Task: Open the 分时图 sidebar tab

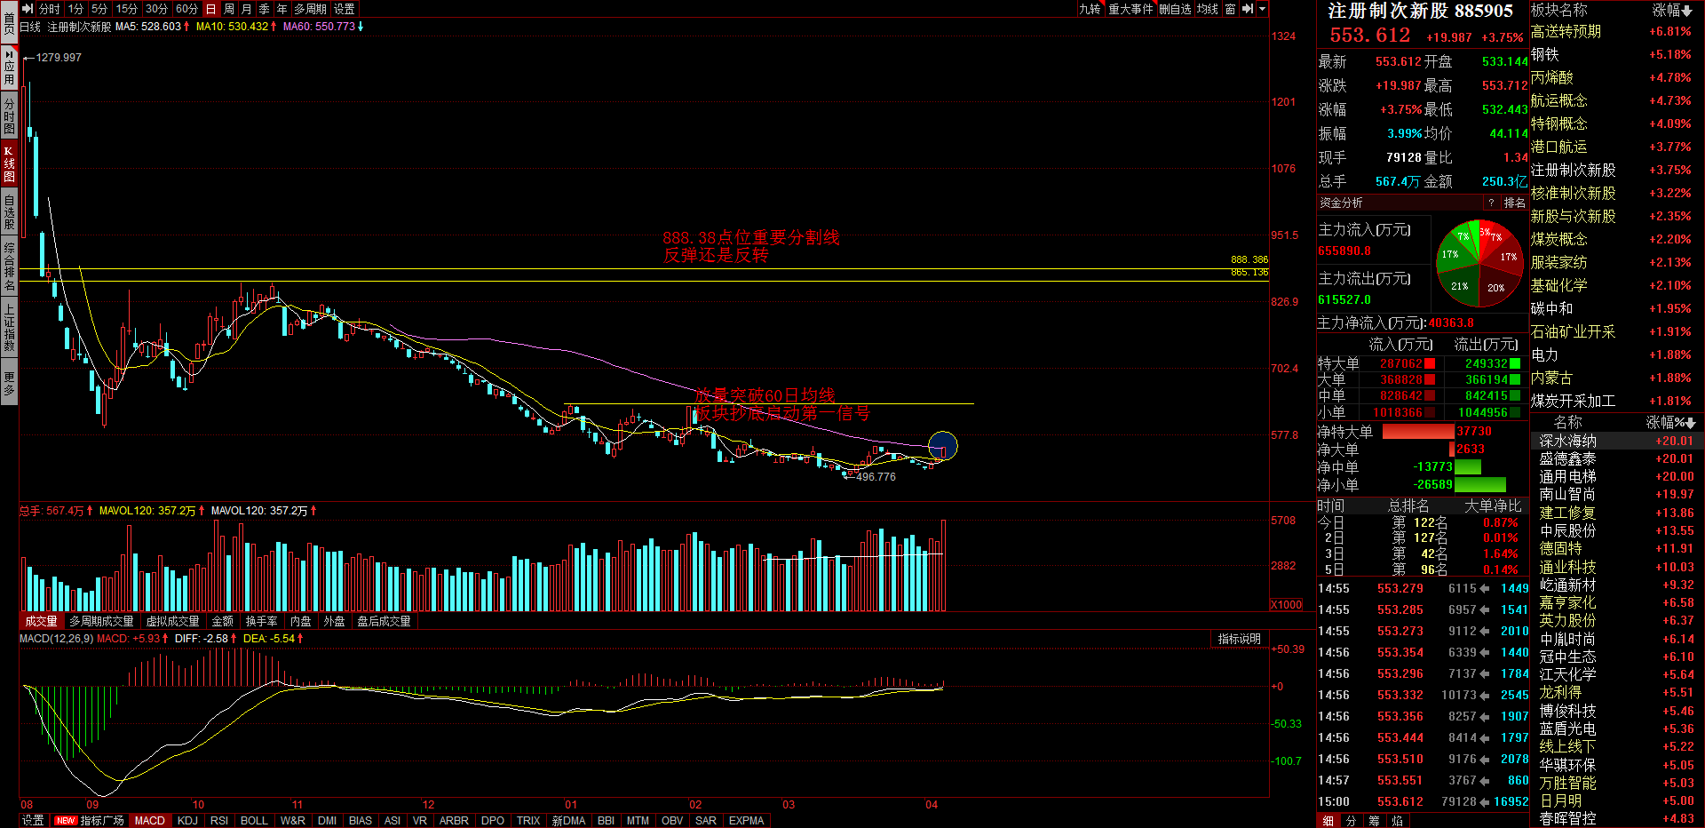Action: 9,115
